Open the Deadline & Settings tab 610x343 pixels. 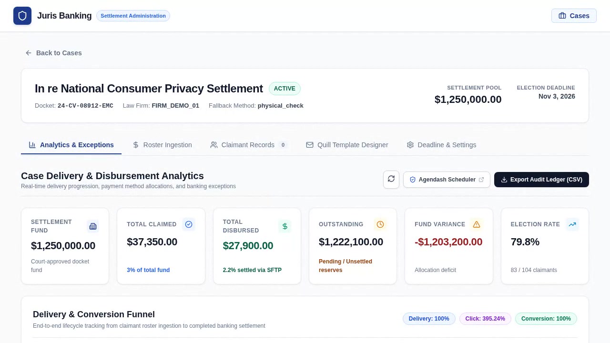(441, 145)
